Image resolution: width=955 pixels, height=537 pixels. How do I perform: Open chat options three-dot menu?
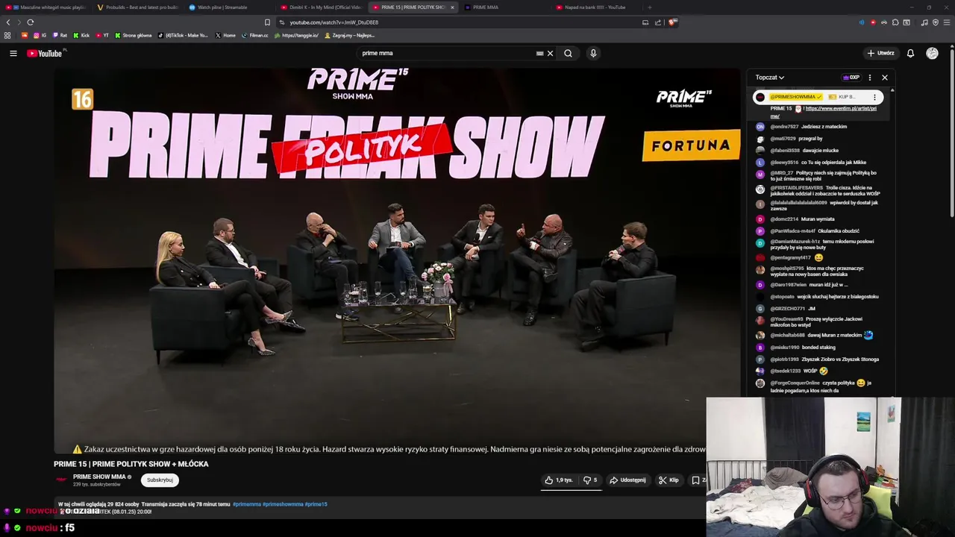coord(869,78)
